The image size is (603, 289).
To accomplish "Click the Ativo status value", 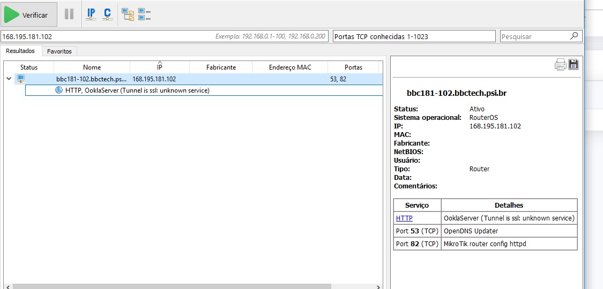I will [477, 109].
